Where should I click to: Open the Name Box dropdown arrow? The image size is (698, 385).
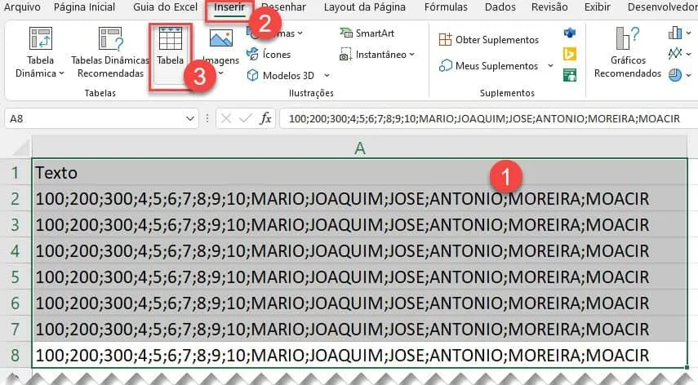click(190, 119)
